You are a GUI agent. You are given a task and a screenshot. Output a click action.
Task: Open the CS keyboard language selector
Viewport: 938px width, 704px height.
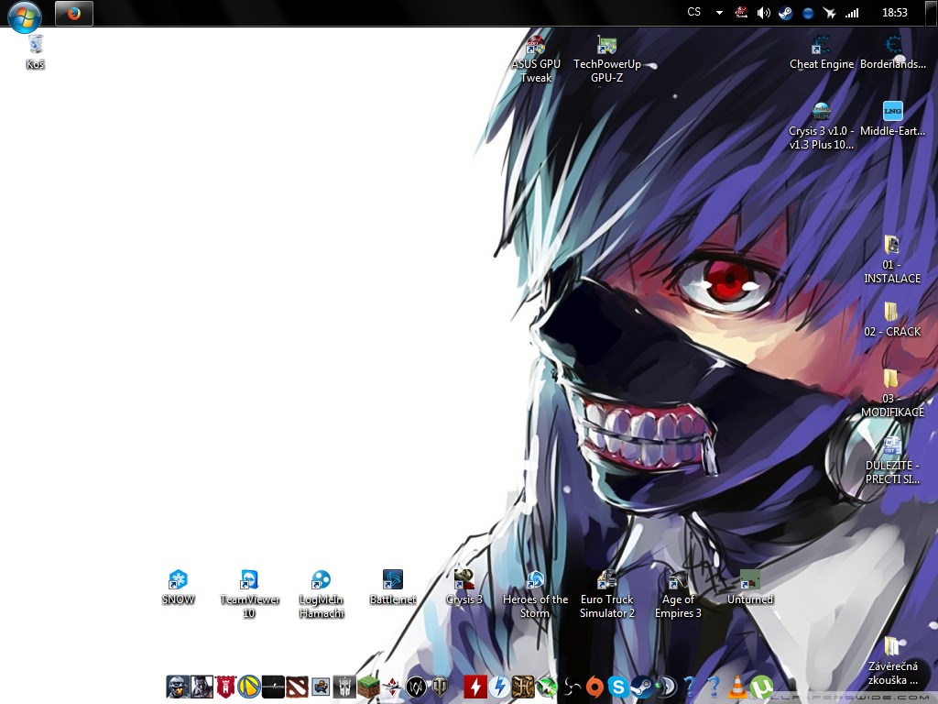(x=694, y=13)
